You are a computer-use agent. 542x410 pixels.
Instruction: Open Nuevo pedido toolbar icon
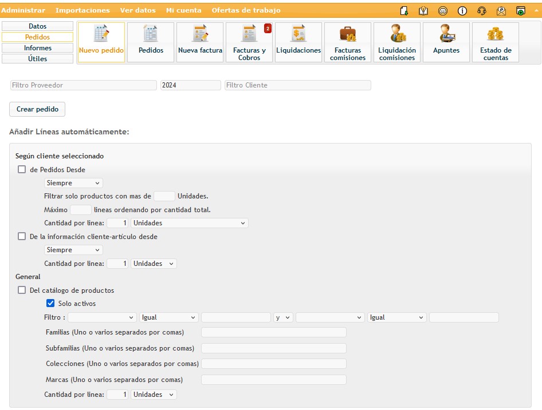tap(101, 42)
